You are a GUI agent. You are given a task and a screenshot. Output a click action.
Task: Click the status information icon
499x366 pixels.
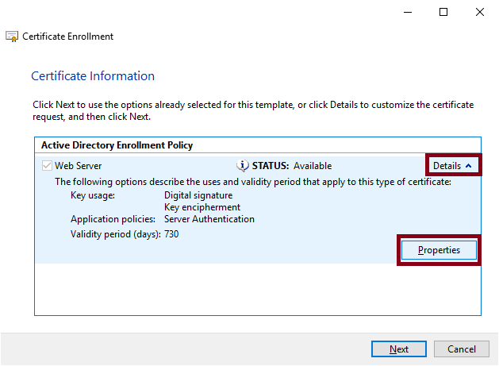coord(243,166)
